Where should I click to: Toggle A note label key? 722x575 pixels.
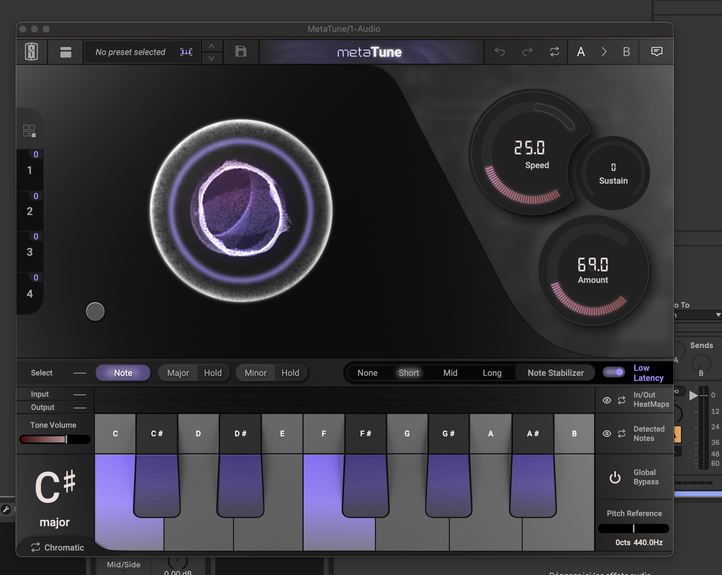pos(491,434)
